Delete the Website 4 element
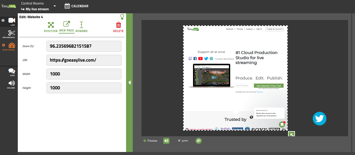This screenshot has width=355, height=155. 119,27
